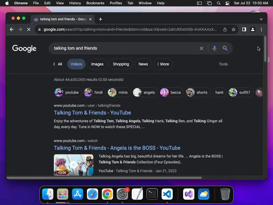Go back with the browser back arrow
The height and width of the screenshot is (205, 273).
coord(12,29)
